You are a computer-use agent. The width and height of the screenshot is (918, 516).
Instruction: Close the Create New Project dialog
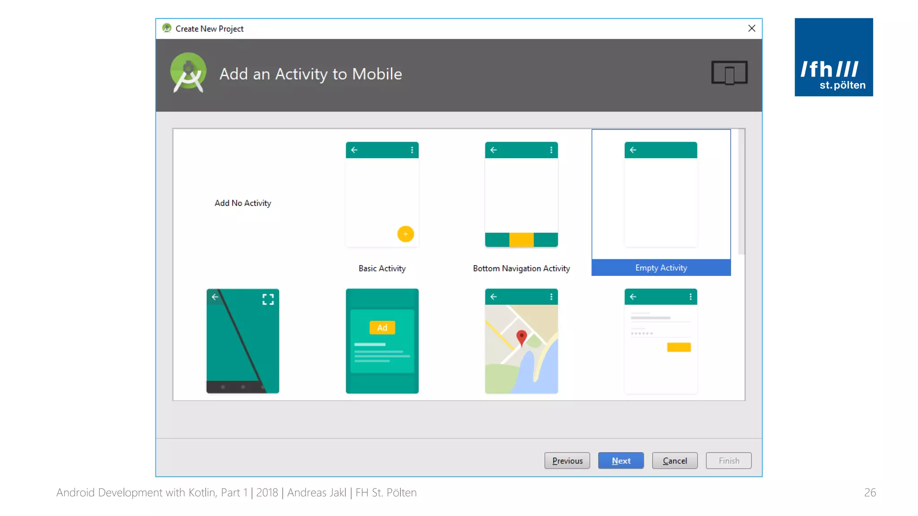coord(752,29)
